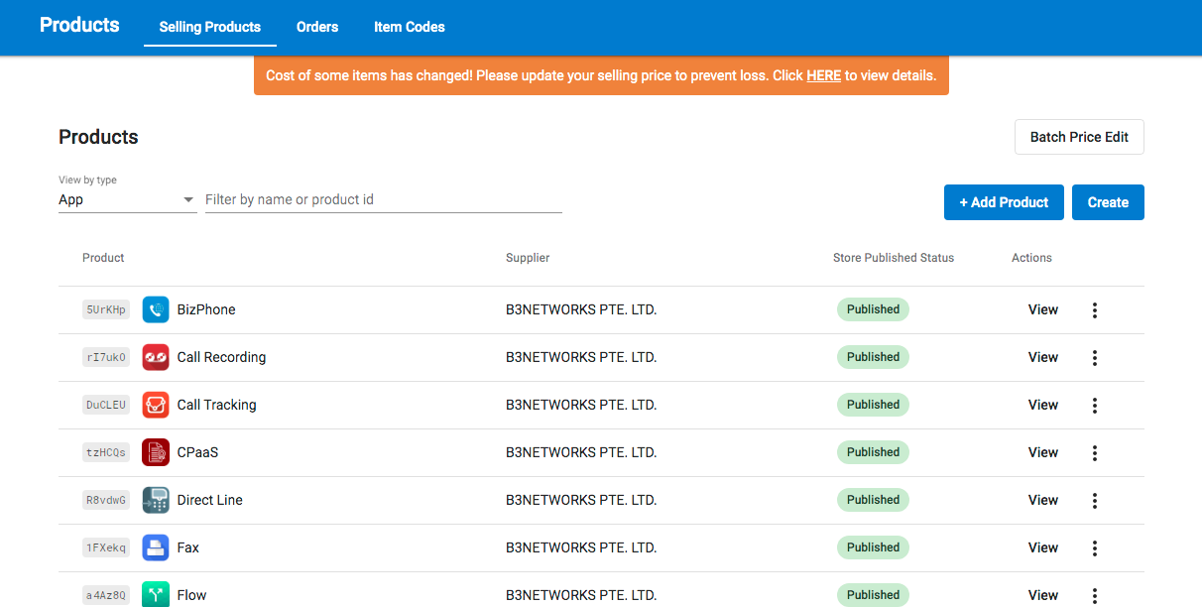The height and width of the screenshot is (607, 1202).
Task: View the Call Tracking product
Action: [1043, 405]
